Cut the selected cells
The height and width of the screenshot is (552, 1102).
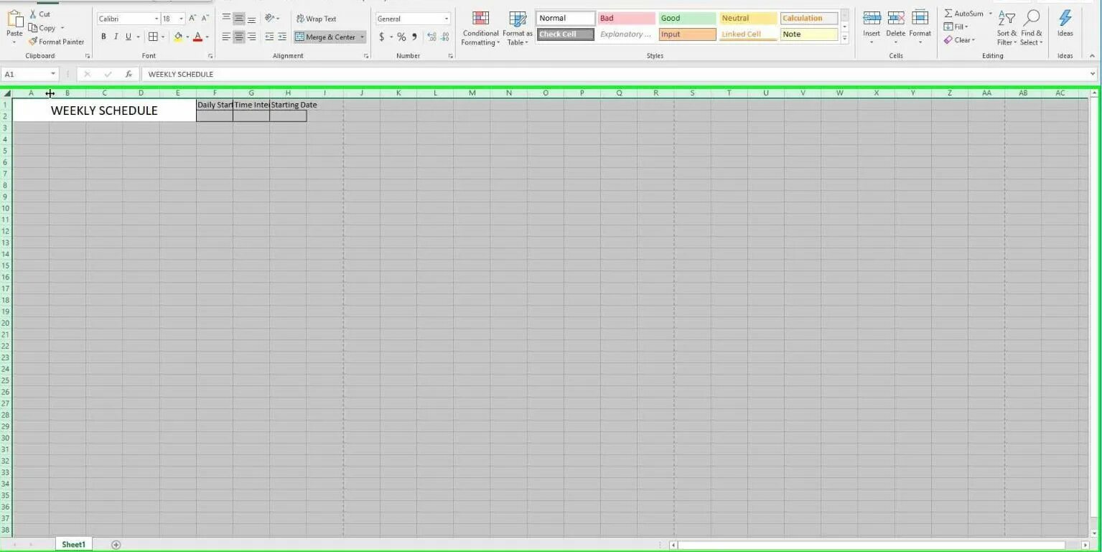(40, 14)
